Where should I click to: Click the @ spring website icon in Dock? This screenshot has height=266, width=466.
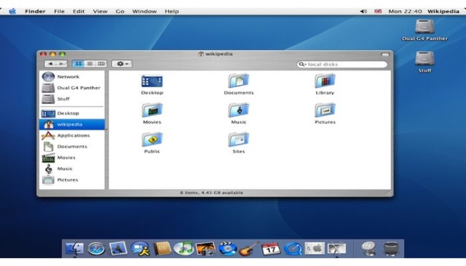click(x=369, y=249)
